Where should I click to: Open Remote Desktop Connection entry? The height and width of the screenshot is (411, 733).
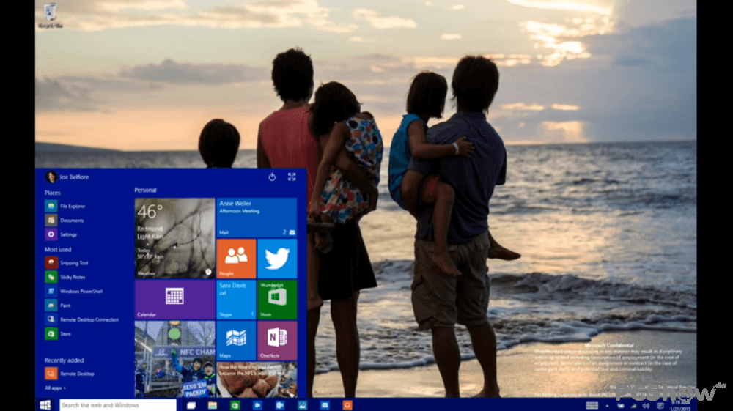tap(82, 320)
